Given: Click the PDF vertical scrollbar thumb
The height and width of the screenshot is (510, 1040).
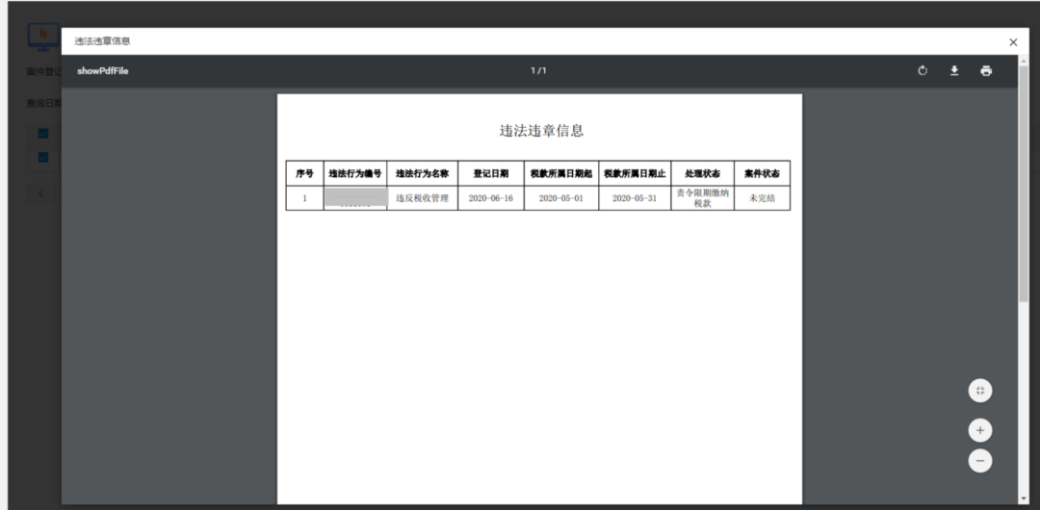Looking at the screenshot, I should 1024,186.
